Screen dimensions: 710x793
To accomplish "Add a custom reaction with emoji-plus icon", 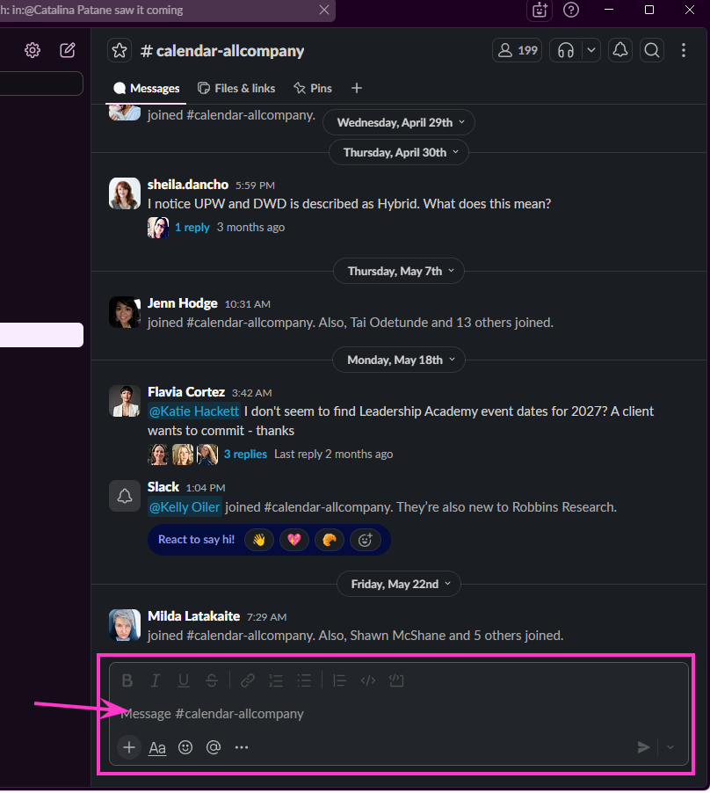I will 365,540.
